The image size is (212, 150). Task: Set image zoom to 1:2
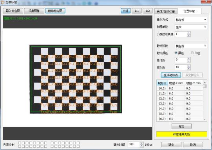(148, 11)
